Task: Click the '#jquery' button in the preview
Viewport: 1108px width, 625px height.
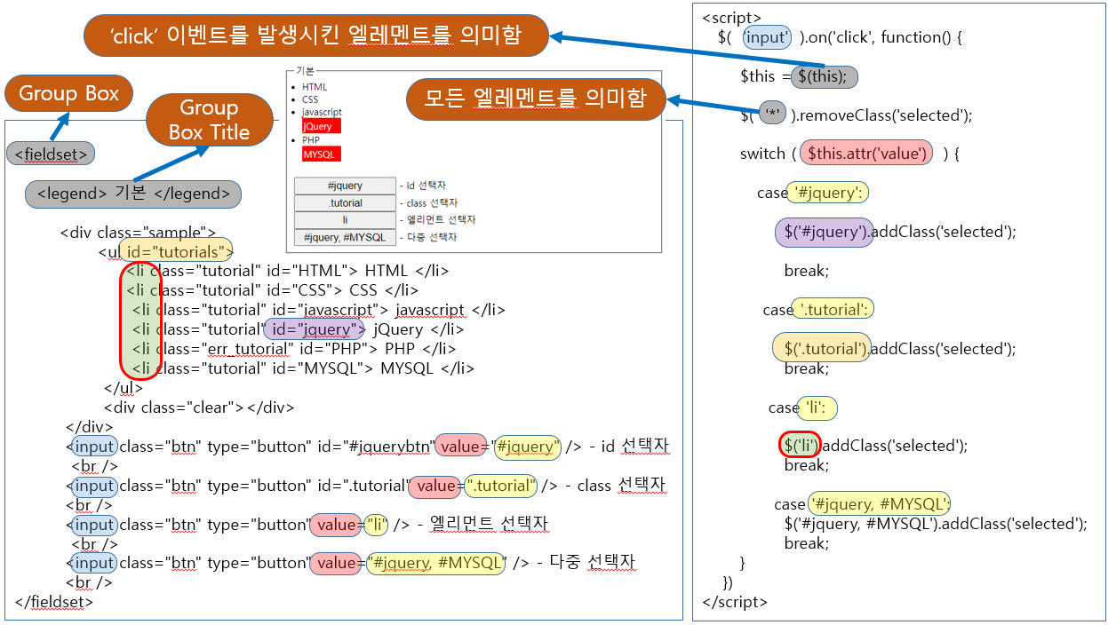Action: click(345, 186)
